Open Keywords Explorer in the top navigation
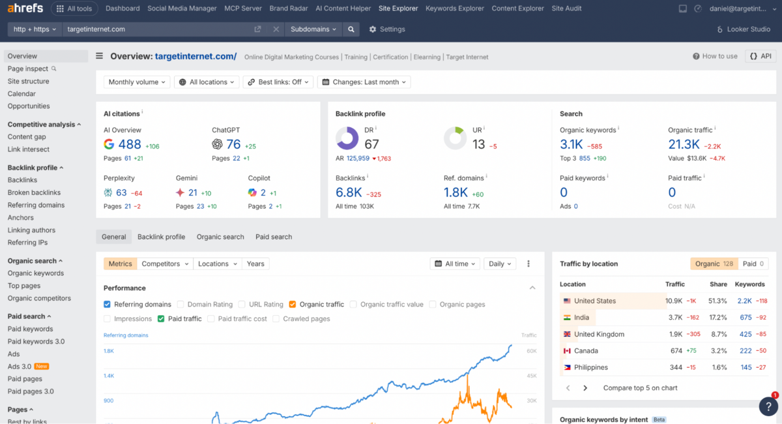 (455, 8)
